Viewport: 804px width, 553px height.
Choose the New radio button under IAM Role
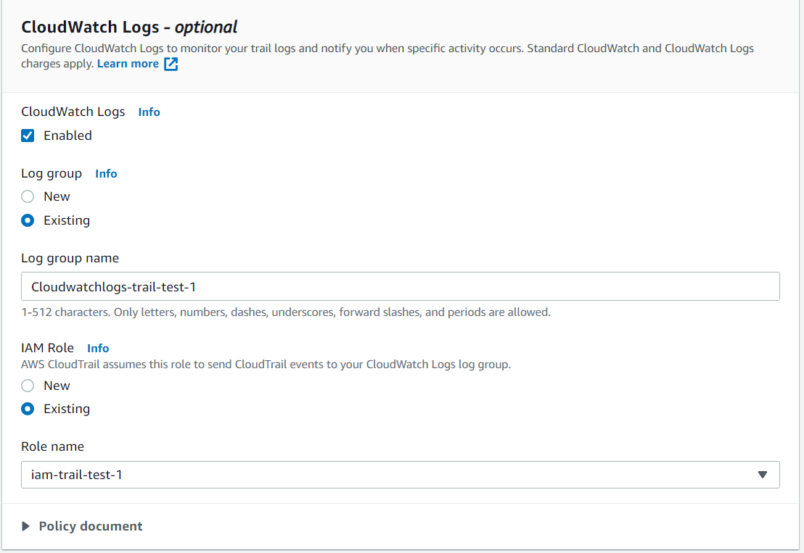coord(28,386)
